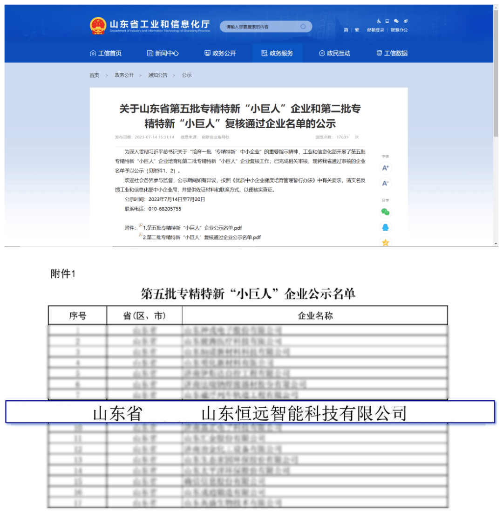Open attachment 2.第二批专精特新“小巨人”复核通过企业公示名单.pdf
The image size is (503, 513).
click(202, 237)
